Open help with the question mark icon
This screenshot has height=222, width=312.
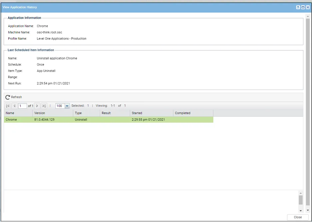point(298,7)
